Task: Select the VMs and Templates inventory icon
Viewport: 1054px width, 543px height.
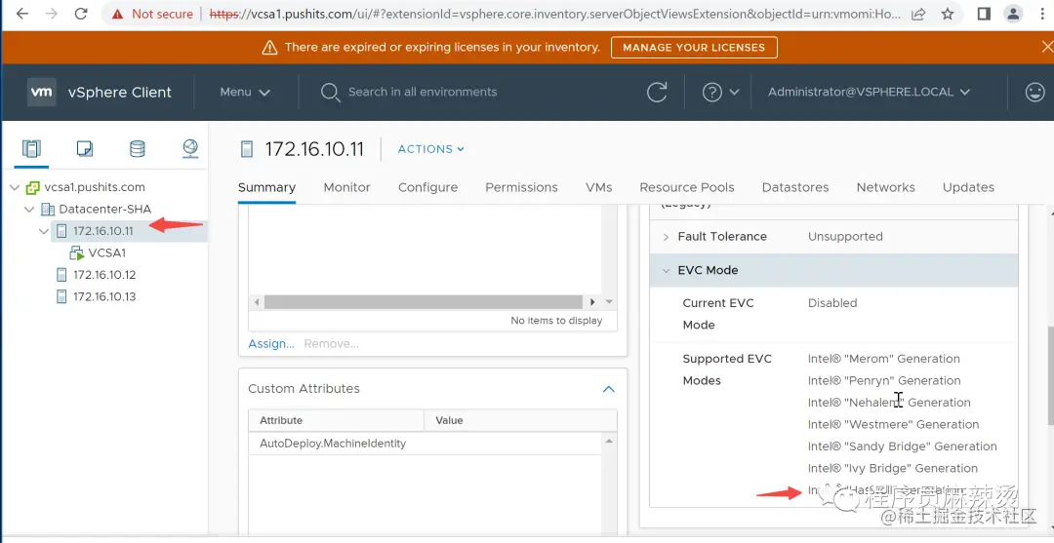Action: tap(85, 148)
